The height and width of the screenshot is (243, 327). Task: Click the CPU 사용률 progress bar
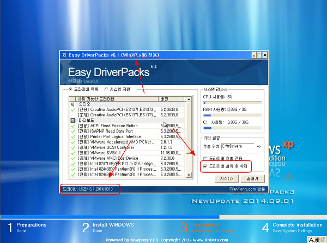(232, 103)
